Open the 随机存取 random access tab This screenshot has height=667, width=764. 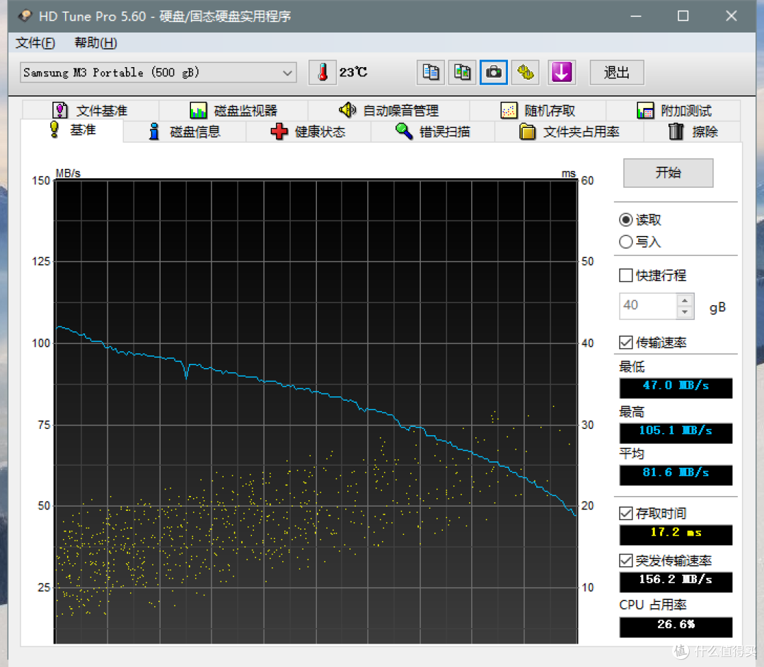tap(538, 111)
